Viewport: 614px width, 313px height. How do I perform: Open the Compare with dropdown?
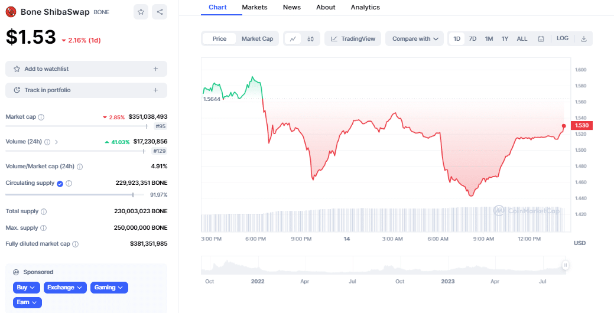click(x=415, y=39)
